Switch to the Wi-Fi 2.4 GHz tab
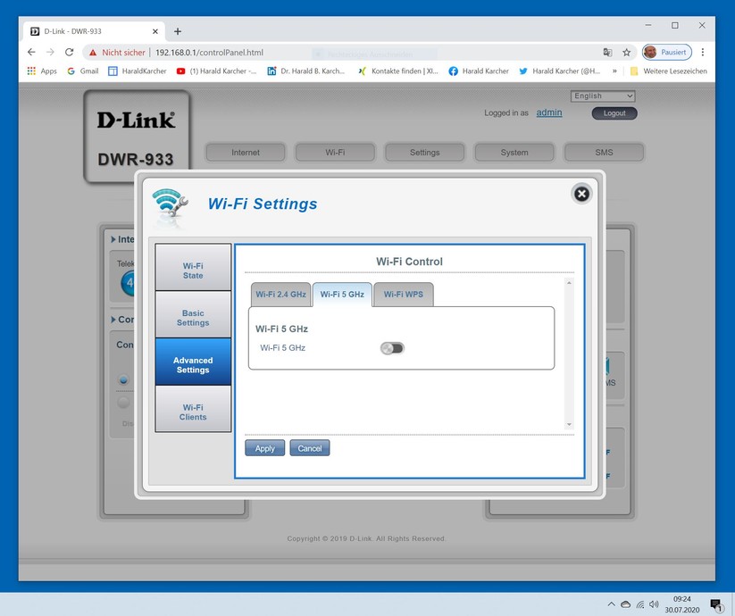Viewport: 735px width, 616px height. click(x=280, y=295)
